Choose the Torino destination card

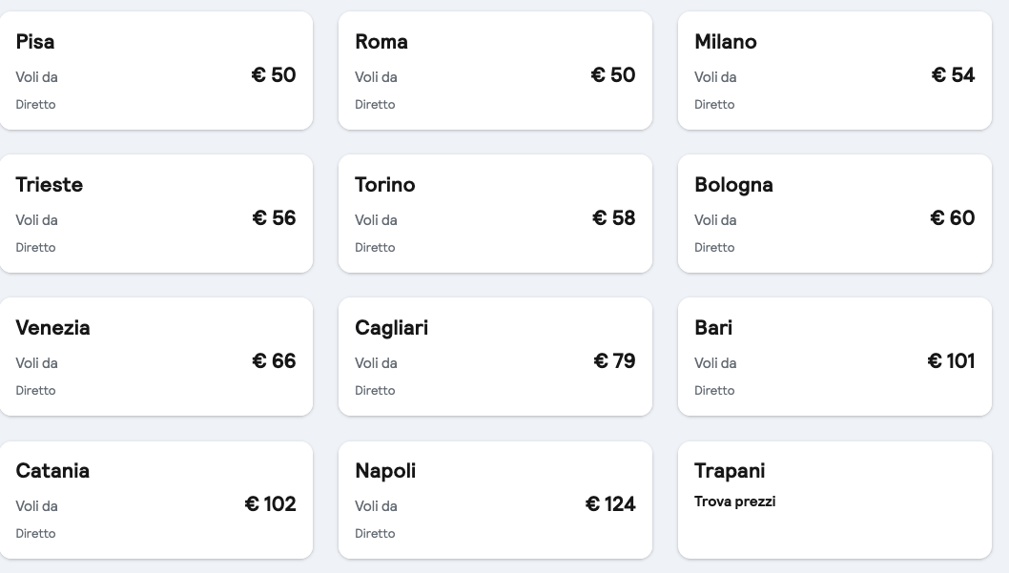click(495, 214)
